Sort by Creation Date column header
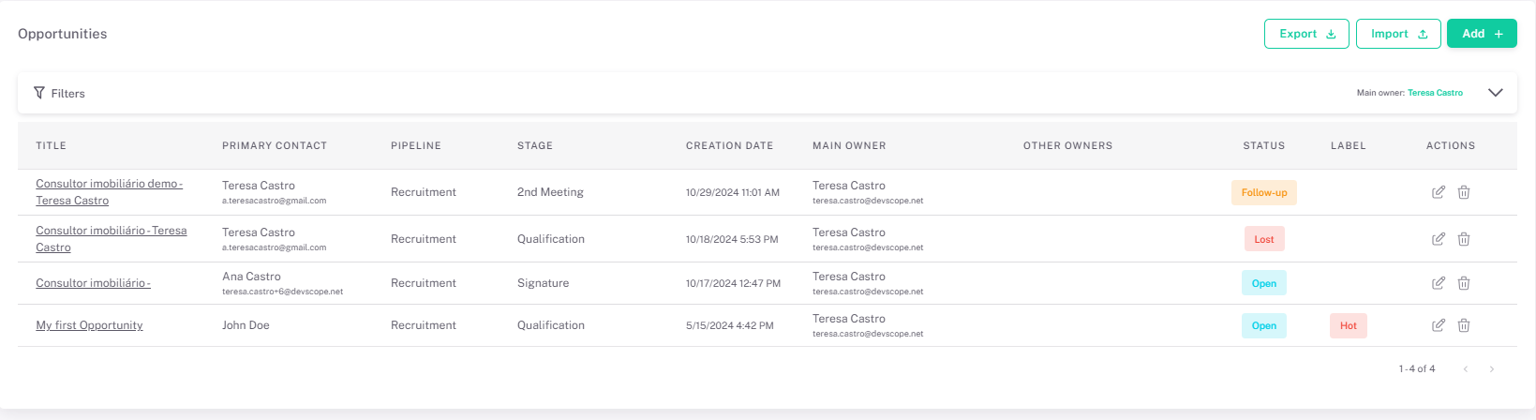 click(x=729, y=145)
